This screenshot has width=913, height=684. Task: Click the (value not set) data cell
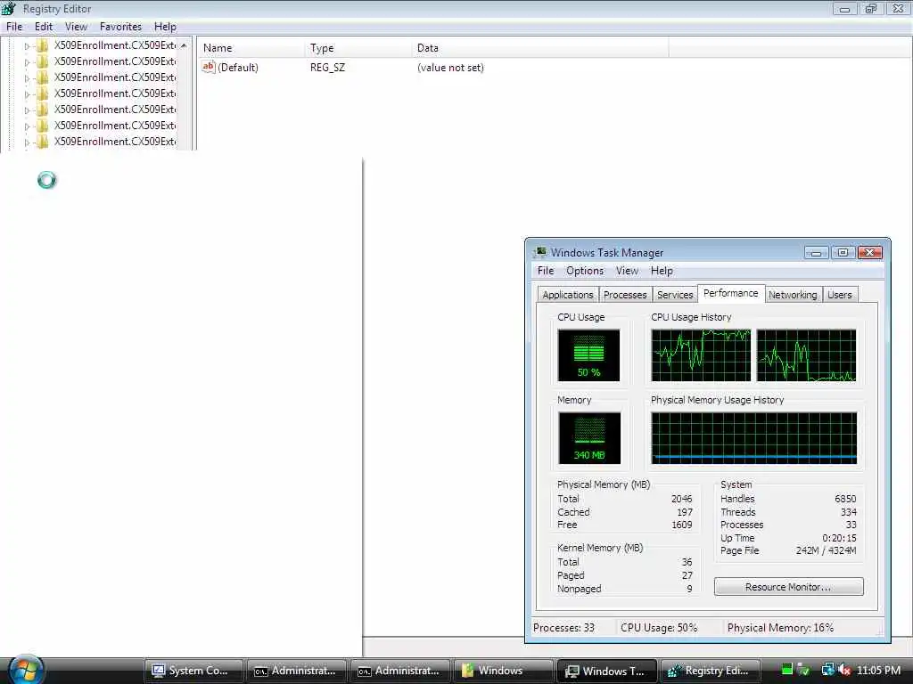coord(450,68)
